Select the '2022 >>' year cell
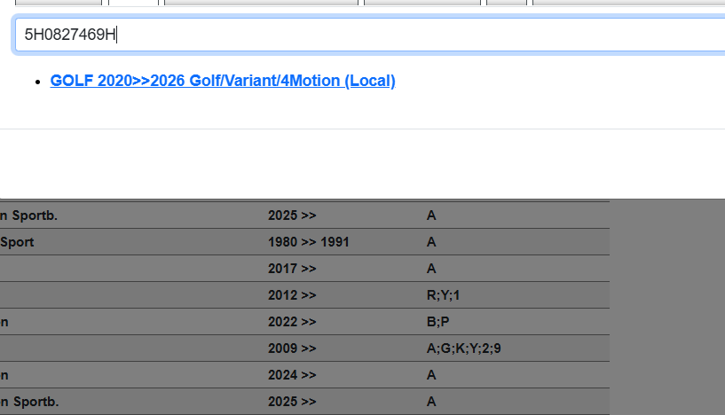725x415 pixels. coord(292,322)
